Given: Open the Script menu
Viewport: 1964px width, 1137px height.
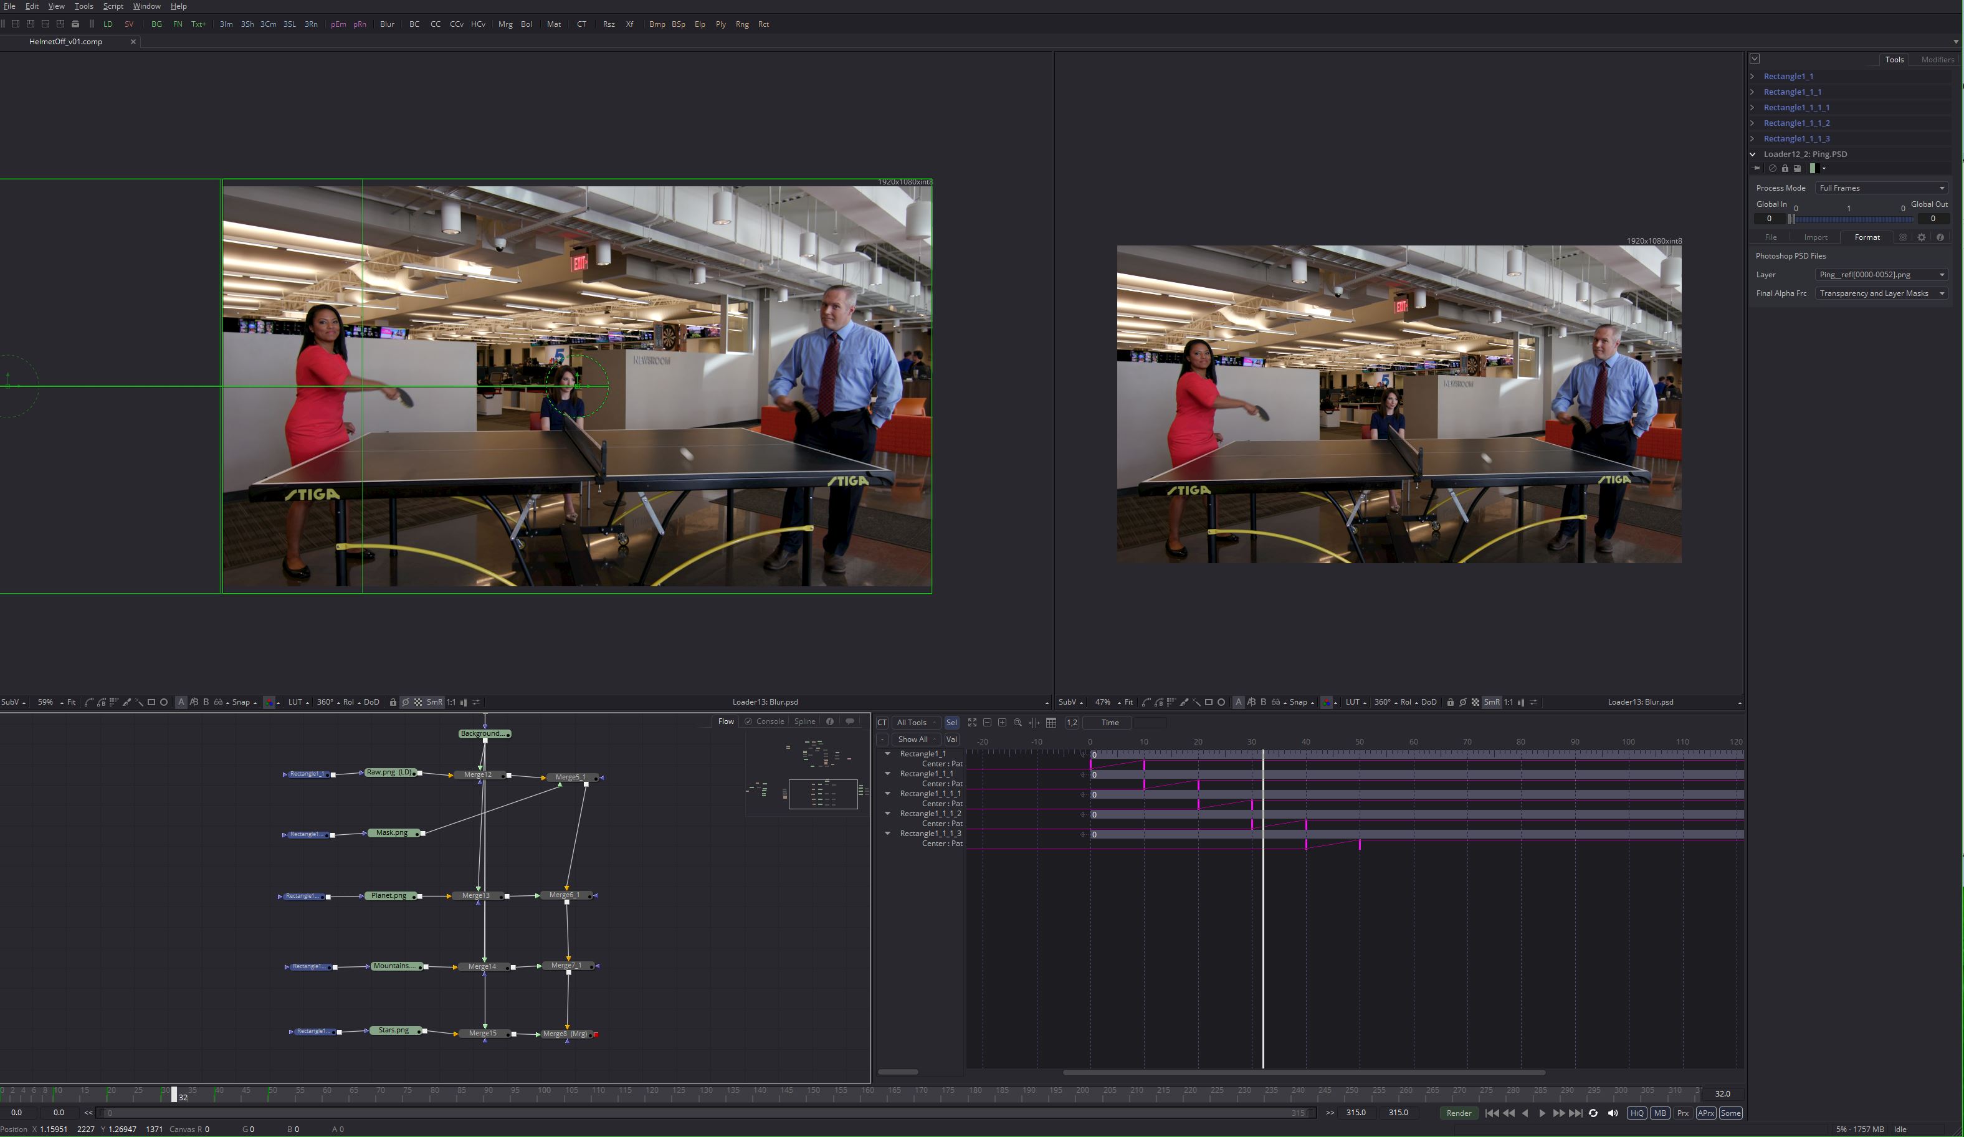Looking at the screenshot, I should [113, 6].
